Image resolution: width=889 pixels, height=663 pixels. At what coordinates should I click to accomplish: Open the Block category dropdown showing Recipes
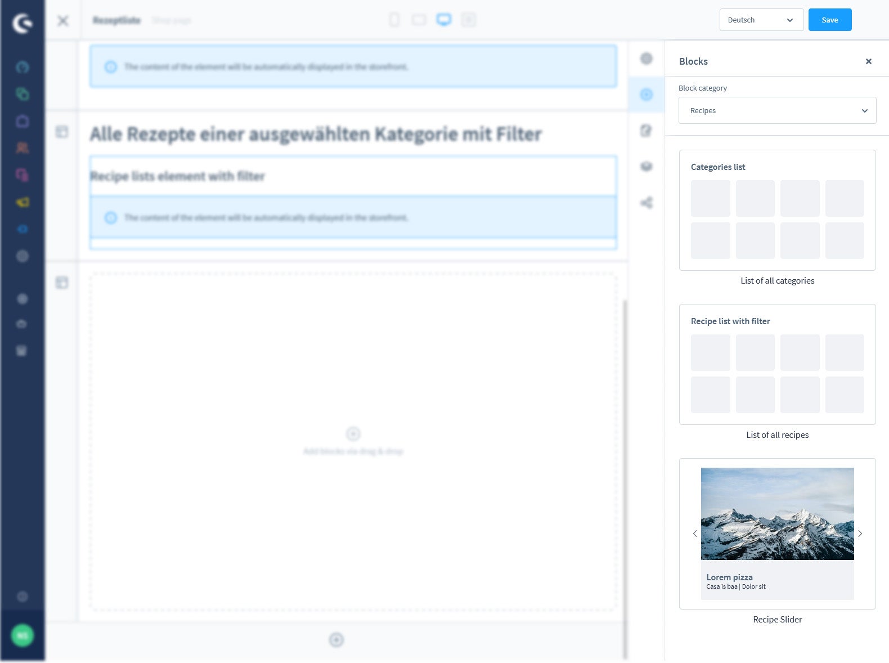(777, 110)
